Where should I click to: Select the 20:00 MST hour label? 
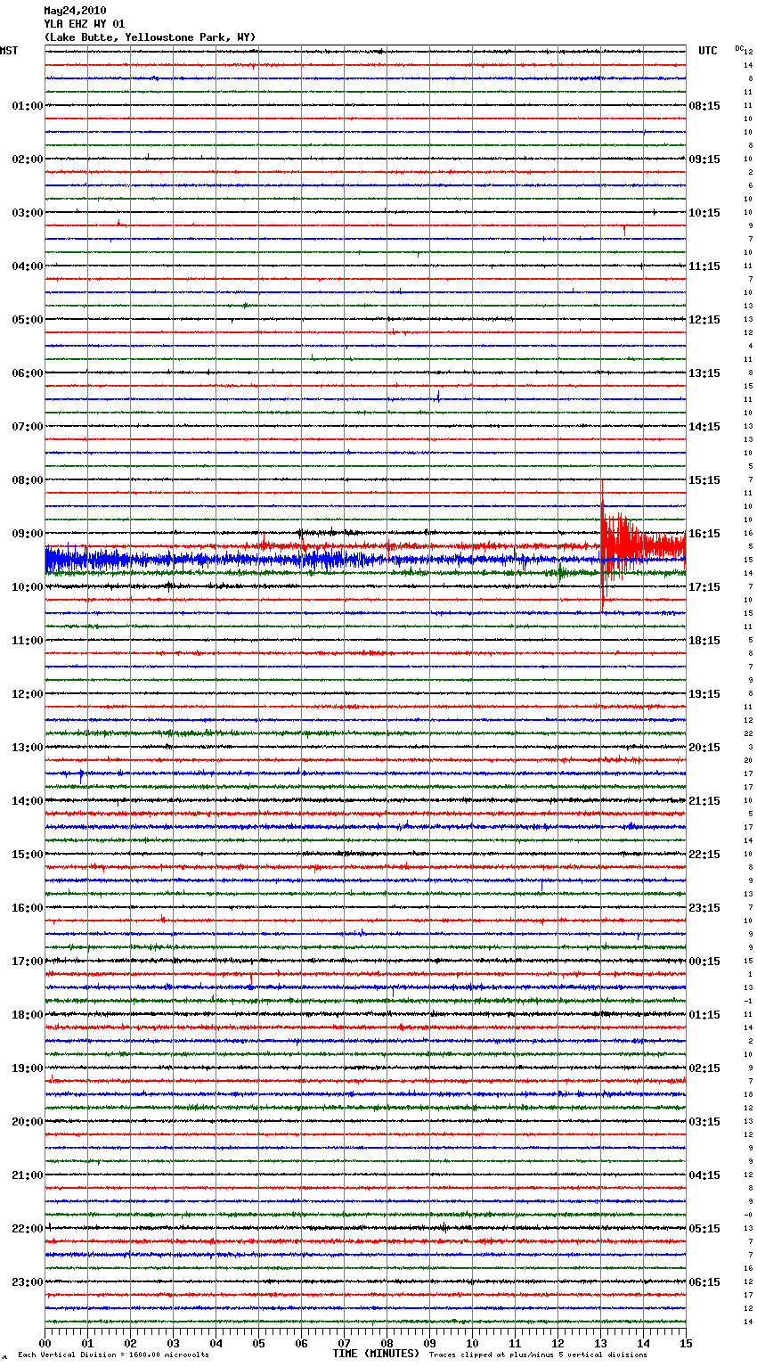point(28,1122)
